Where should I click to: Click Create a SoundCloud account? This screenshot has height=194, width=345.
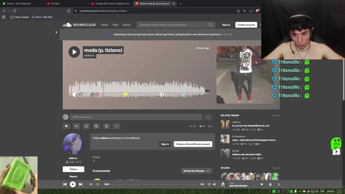click(x=193, y=144)
